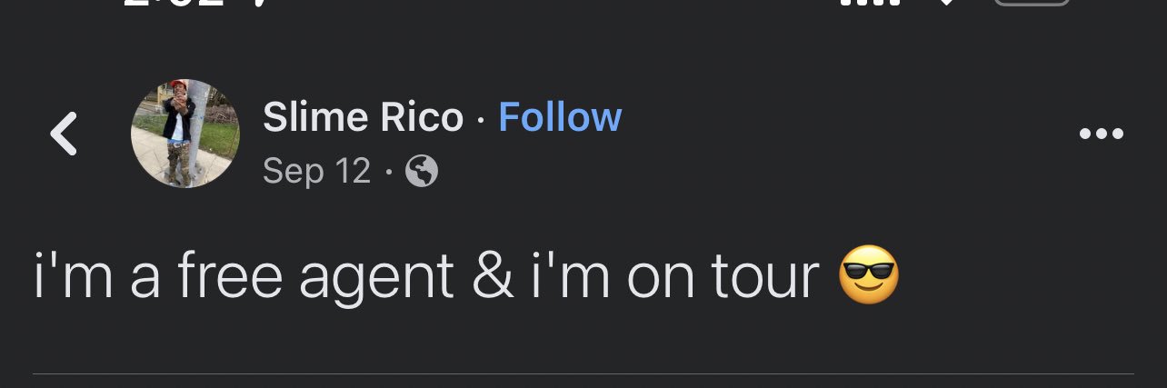1167x388 pixels.
Task: Open the Sep 12 post timestamp
Action: click(x=317, y=171)
